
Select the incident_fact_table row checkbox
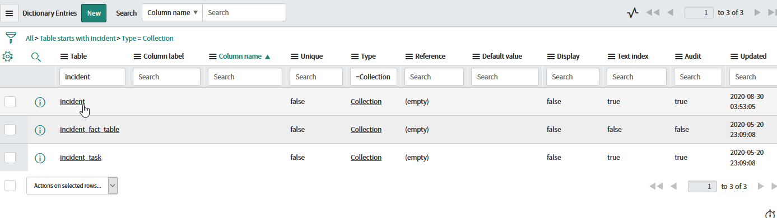coord(10,130)
